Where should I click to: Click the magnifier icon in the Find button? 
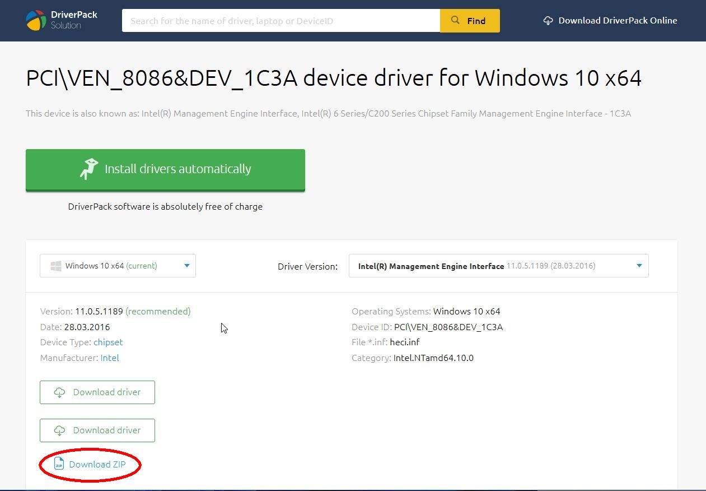coord(455,21)
